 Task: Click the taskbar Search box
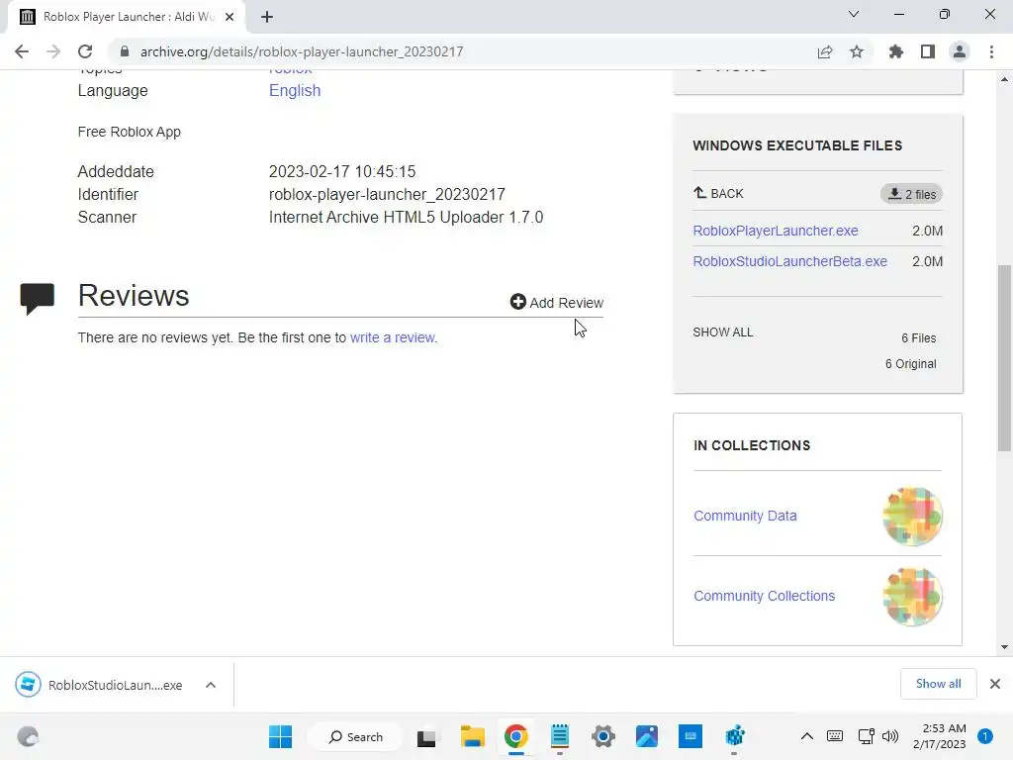pos(355,736)
